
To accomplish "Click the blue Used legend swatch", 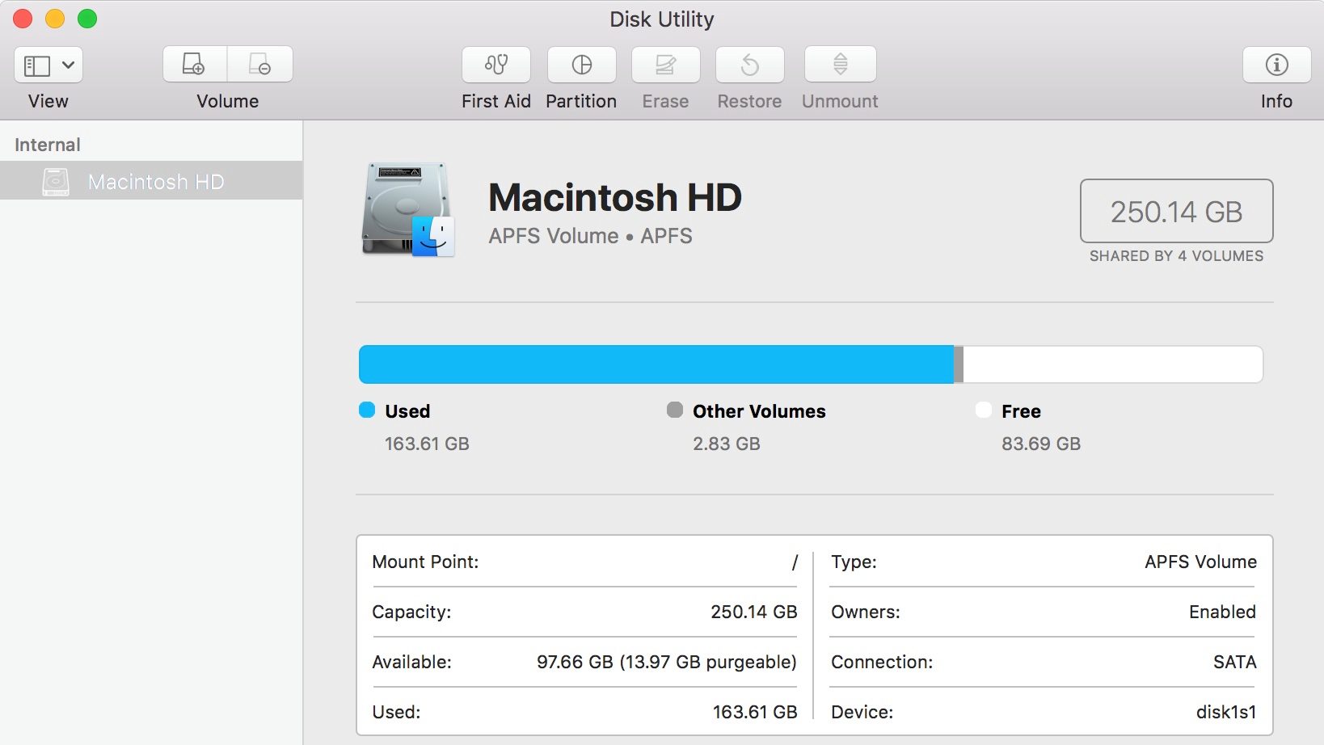I will coord(366,410).
